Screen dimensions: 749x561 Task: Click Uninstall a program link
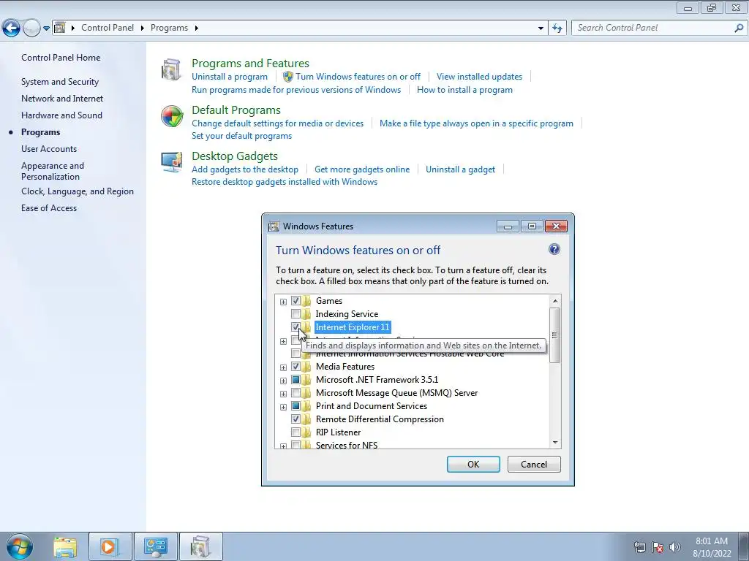230,77
